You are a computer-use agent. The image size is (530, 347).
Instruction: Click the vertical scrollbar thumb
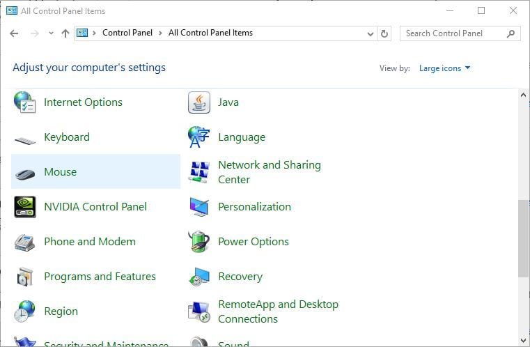click(x=523, y=239)
